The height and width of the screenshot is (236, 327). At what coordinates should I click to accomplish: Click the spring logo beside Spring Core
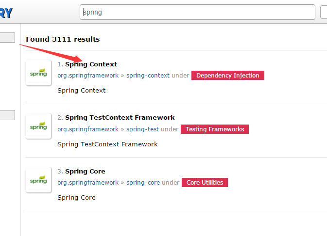click(x=38, y=180)
